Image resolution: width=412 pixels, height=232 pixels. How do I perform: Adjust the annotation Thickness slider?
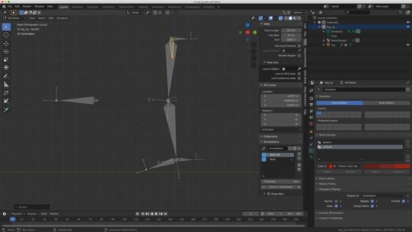(x=281, y=182)
